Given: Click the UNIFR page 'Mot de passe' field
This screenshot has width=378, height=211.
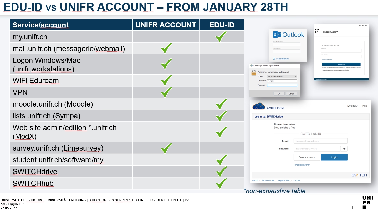Looking at the screenshot, I should point(342,56).
